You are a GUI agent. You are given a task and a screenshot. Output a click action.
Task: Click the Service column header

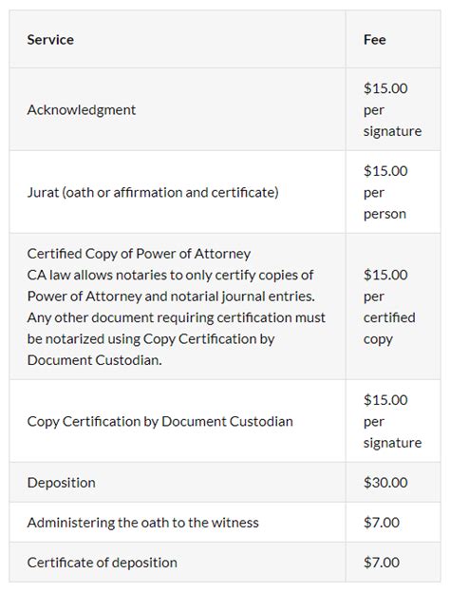[x=50, y=40]
